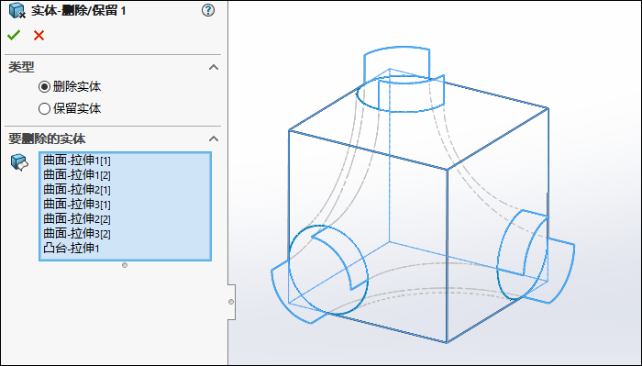Select the 保留实体 radio button

click(x=44, y=109)
